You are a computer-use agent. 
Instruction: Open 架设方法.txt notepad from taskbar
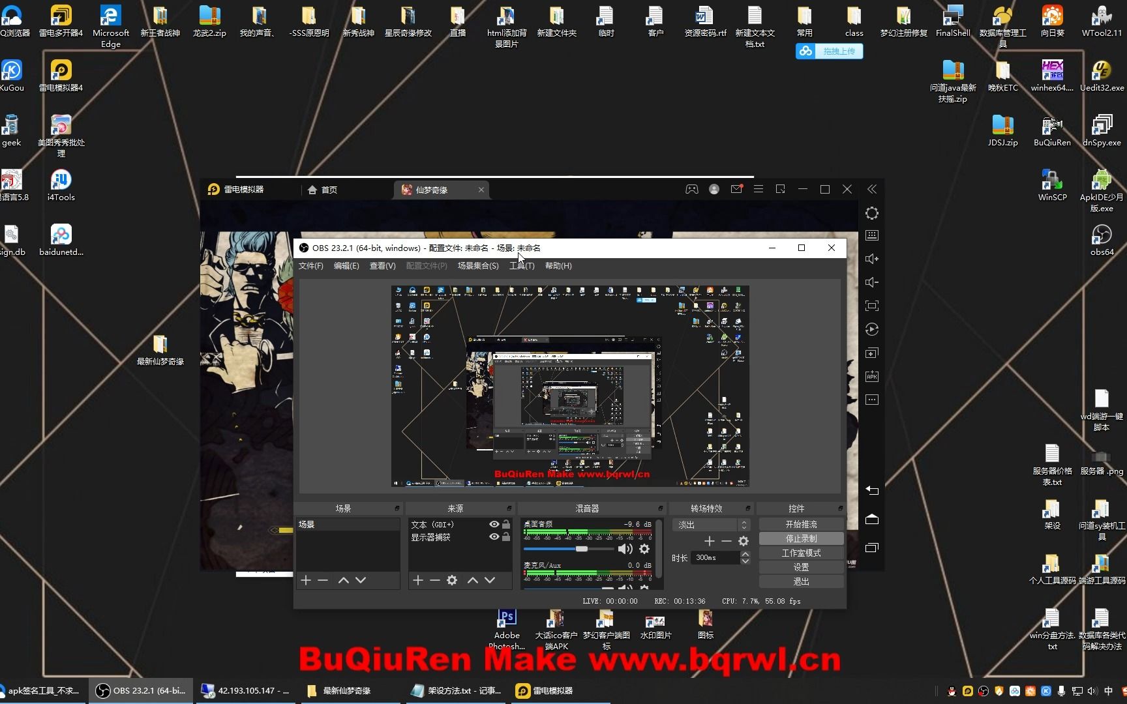457,691
